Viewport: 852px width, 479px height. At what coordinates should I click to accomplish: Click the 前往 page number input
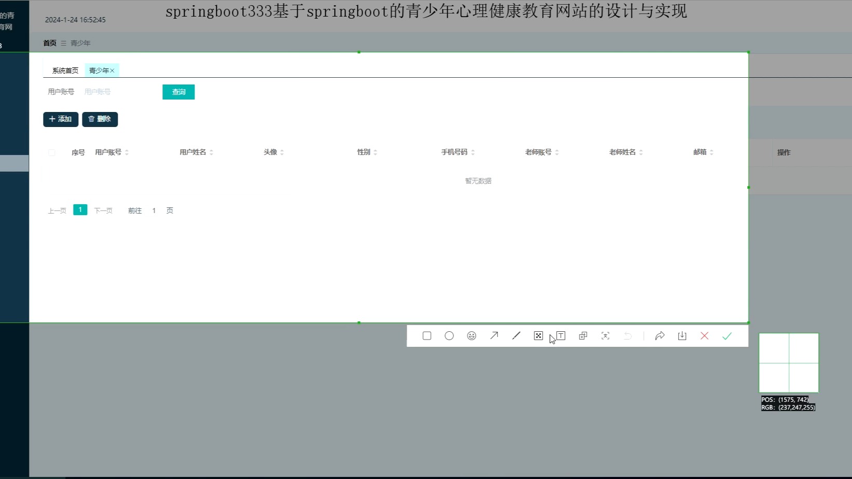(x=154, y=210)
